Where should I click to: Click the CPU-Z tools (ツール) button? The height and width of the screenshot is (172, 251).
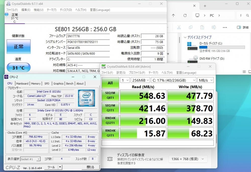pos(51,167)
